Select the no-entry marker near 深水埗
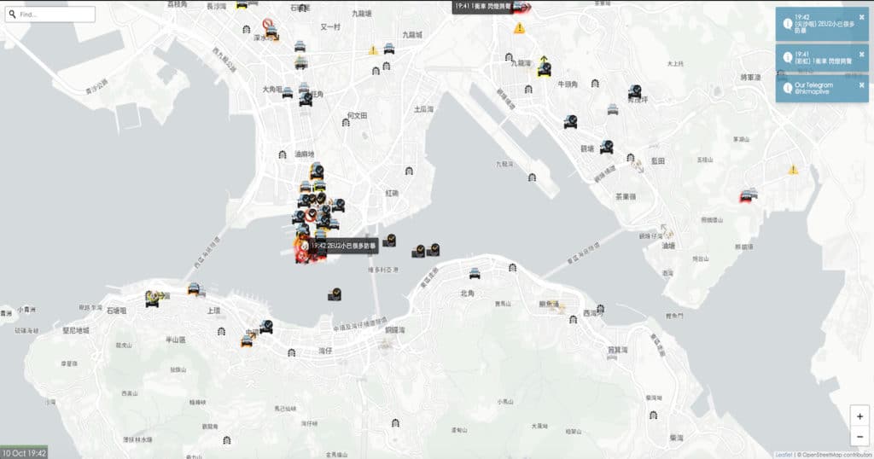This screenshot has height=459, width=874. click(x=268, y=25)
